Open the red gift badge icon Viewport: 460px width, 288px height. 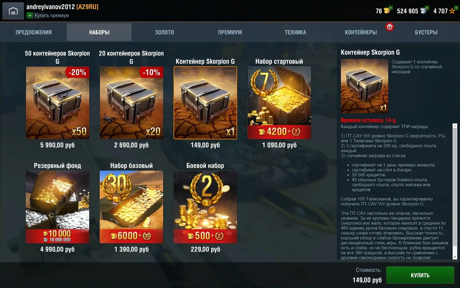point(390,27)
